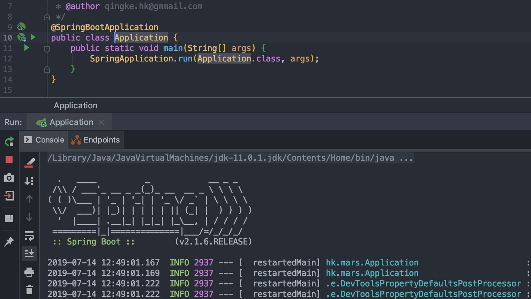Click the (v2.1.6.RELEASE) version text

213,242
